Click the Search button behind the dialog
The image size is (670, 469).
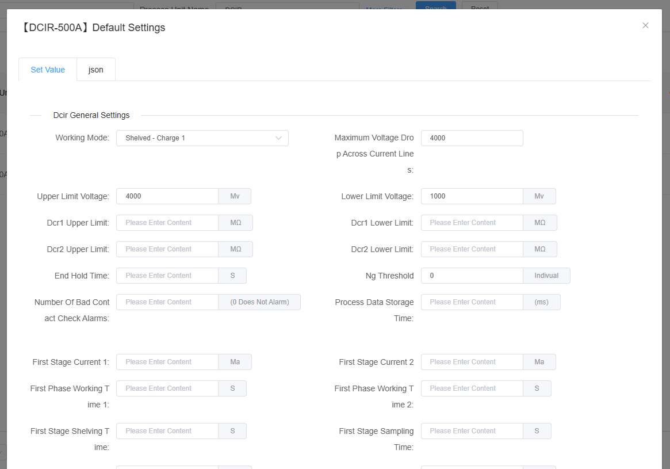click(x=435, y=6)
